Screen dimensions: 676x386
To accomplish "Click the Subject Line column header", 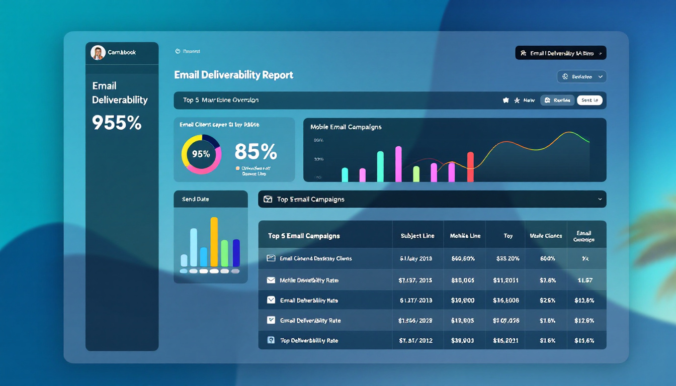I will coord(417,236).
